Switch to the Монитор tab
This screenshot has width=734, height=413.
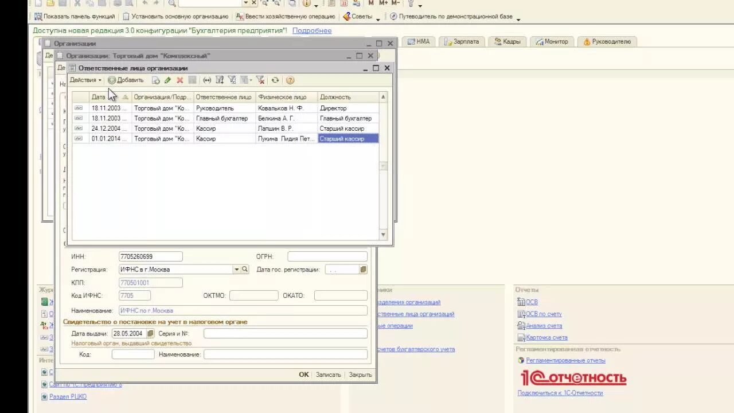[552, 41]
